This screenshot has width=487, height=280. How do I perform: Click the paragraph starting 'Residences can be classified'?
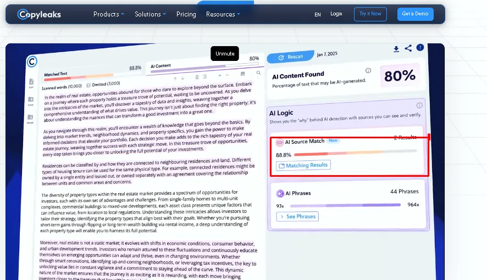(148, 171)
